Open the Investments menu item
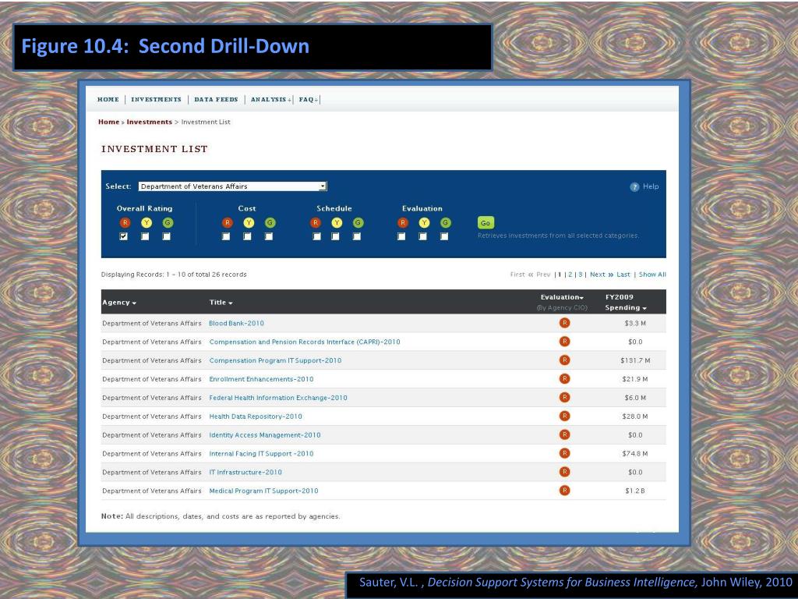The width and height of the screenshot is (798, 599). point(156,100)
